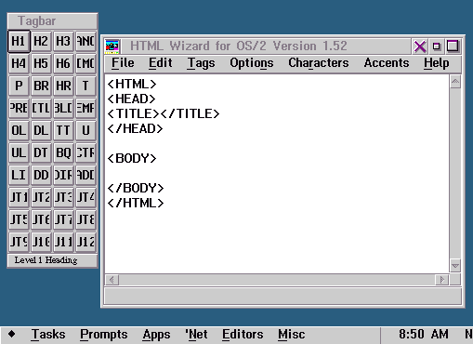Insert an image tag with IMG button
Viewport: 473px width, 344px height.
[85, 63]
